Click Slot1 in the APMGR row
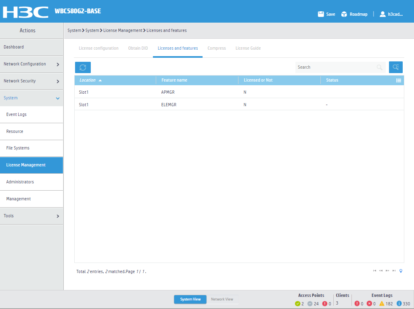Image resolution: width=414 pixels, height=309 pixels. click(84, 92)
